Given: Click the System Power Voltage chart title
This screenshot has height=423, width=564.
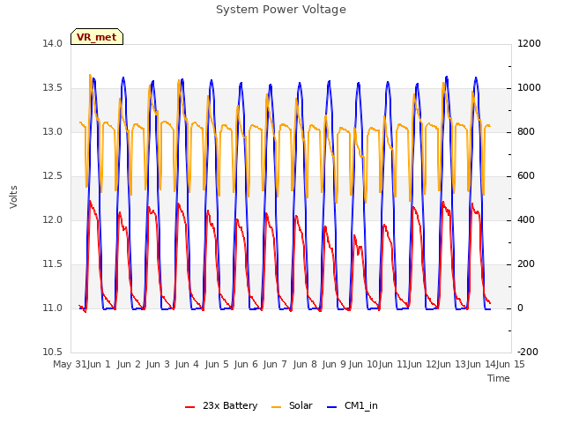Looking at the screenshot, I should pyautogui.click(x=281, y=10).
